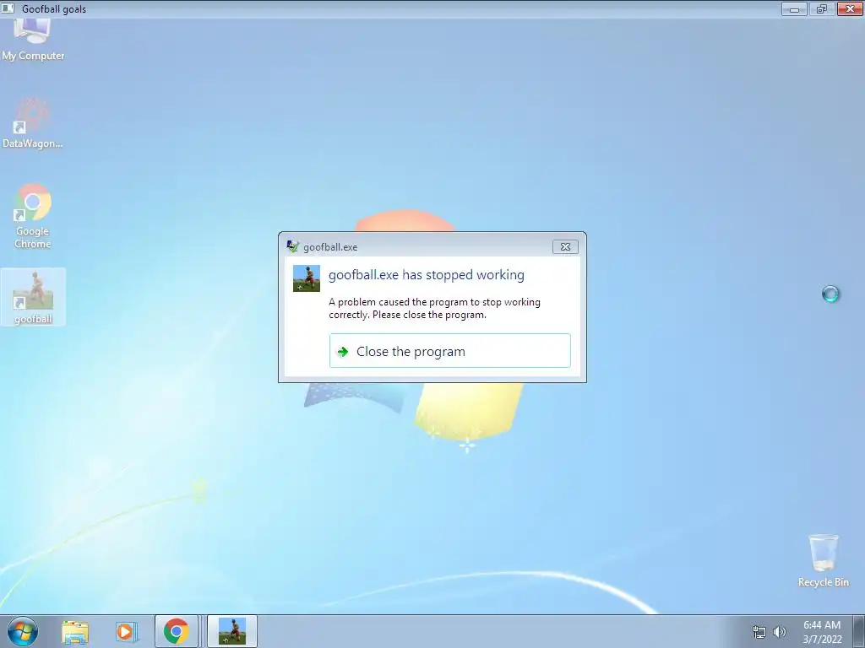
Task: Click the goofball soccer icon in dialog
Action: (306, 278)
